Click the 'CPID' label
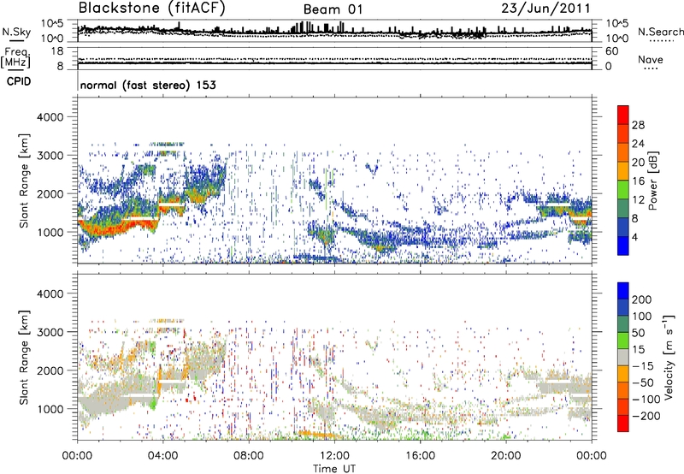 [x=19, y=81]
